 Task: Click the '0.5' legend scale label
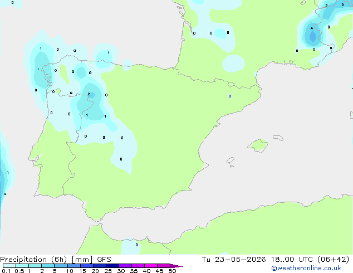click(19, 271)
